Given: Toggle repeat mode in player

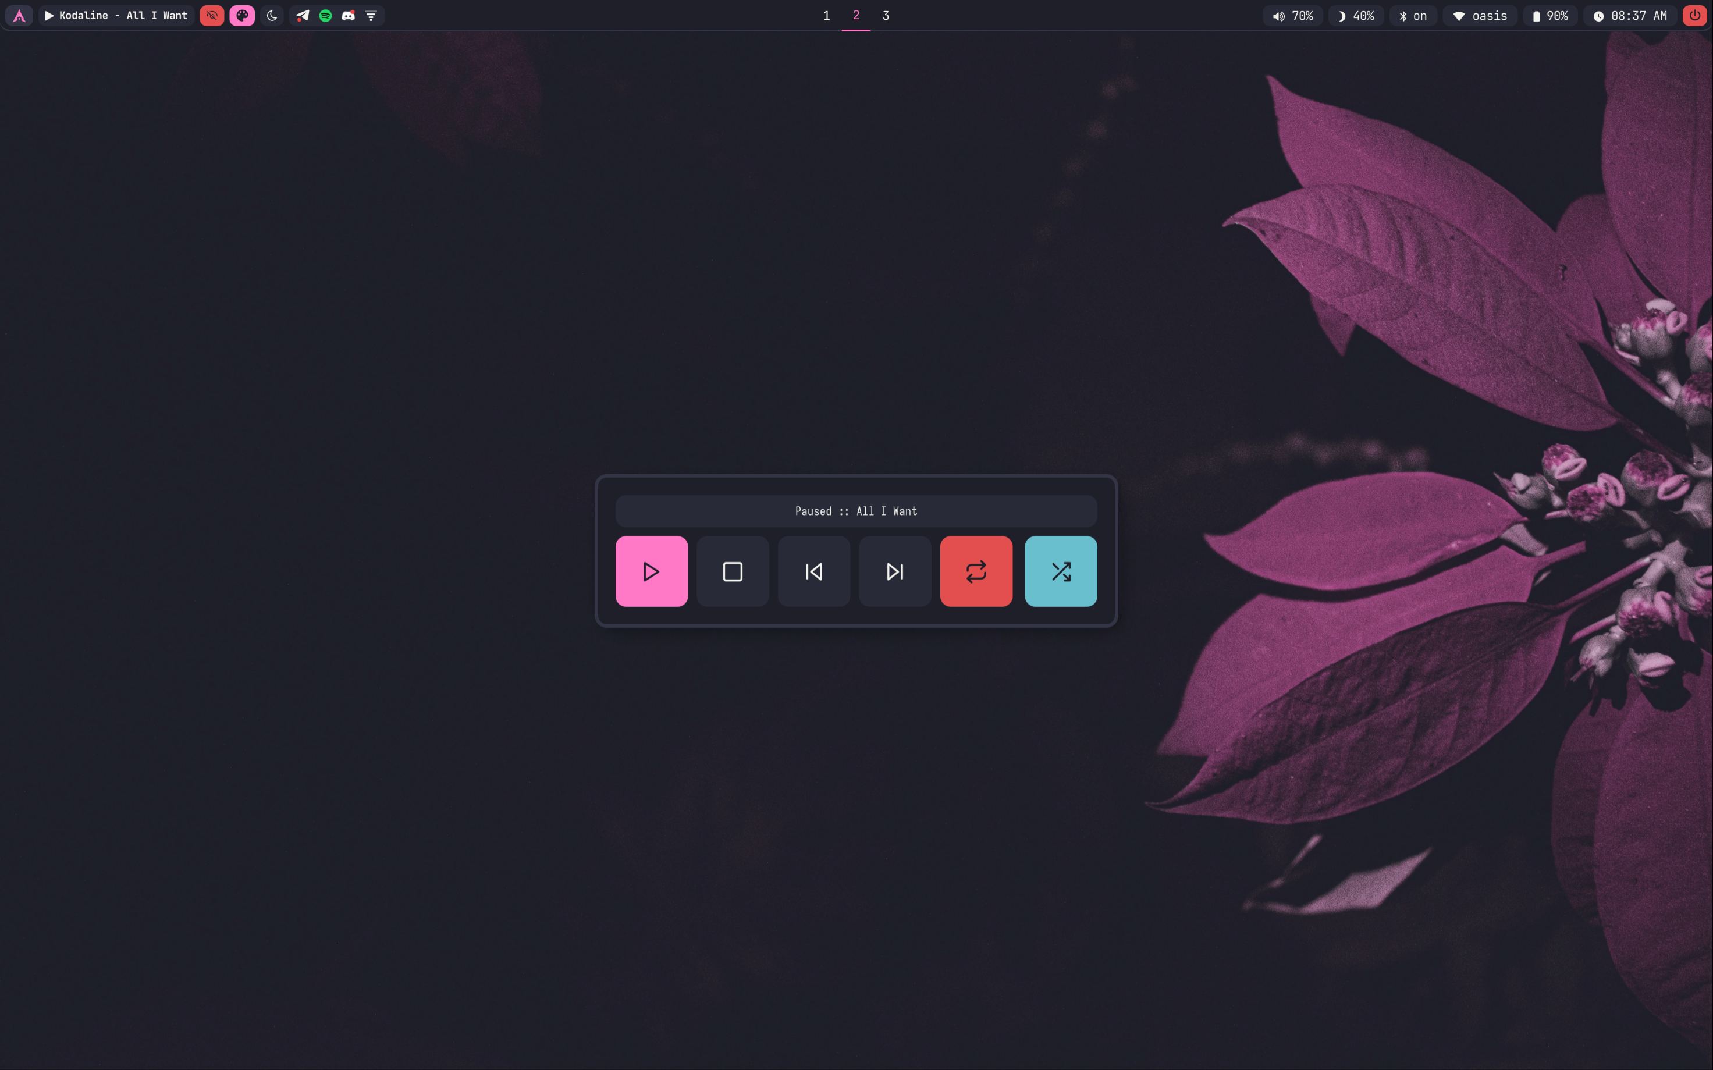Looking at the screenshot, I should coord(976,571).
